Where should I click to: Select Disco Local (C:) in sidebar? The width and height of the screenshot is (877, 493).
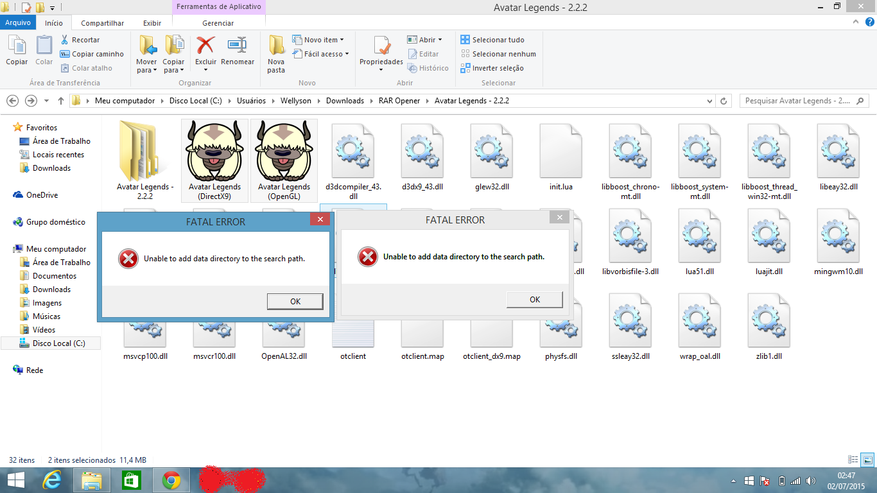(x=51, y=343)
